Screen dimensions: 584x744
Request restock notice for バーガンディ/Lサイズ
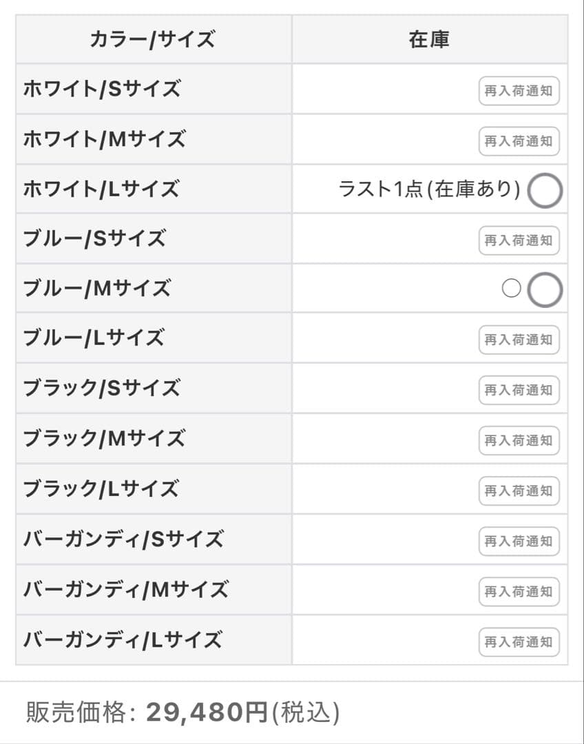[x=519, y=641]
